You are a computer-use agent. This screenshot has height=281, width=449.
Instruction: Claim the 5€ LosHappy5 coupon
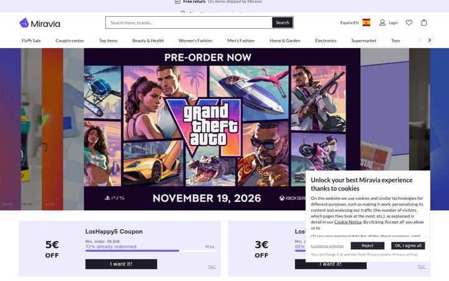coord(121,264)
